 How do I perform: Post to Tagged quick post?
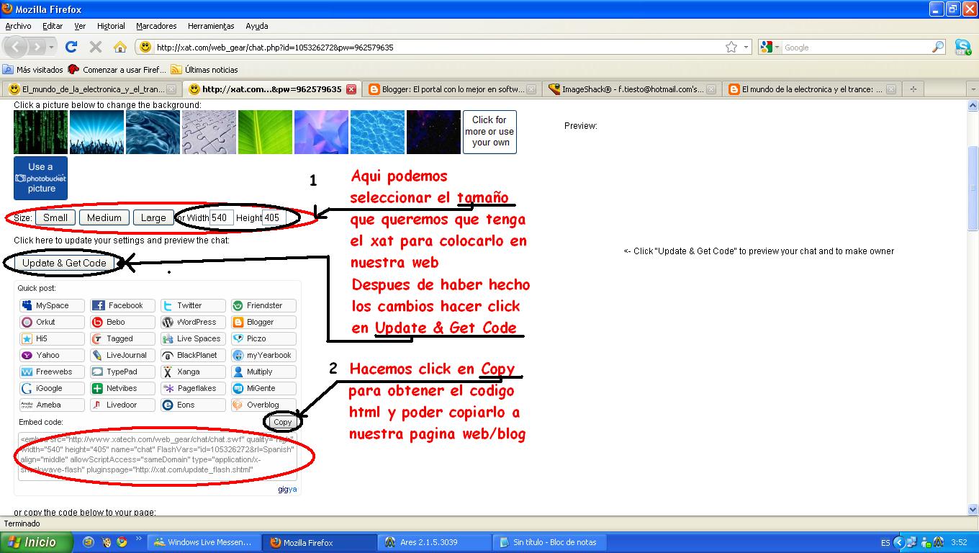[122, 338]
